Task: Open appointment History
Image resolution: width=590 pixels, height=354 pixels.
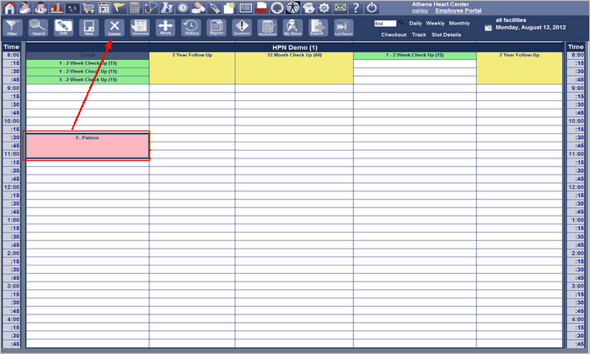Action: [191, 27]
